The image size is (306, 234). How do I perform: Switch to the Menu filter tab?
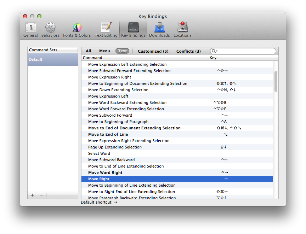[104, 51]
